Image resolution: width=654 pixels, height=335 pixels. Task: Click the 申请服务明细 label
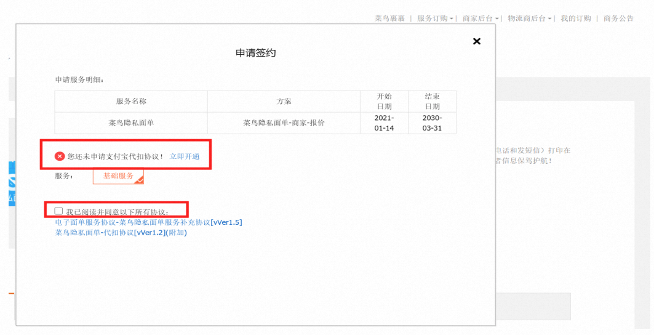coord(79,80)
